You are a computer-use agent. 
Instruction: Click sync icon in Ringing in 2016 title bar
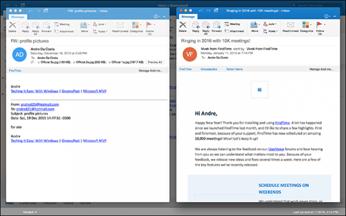pyautogui.click(x=216, y=10)
